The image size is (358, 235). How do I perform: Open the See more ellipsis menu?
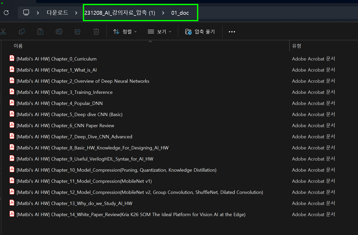tap(232, 32)
